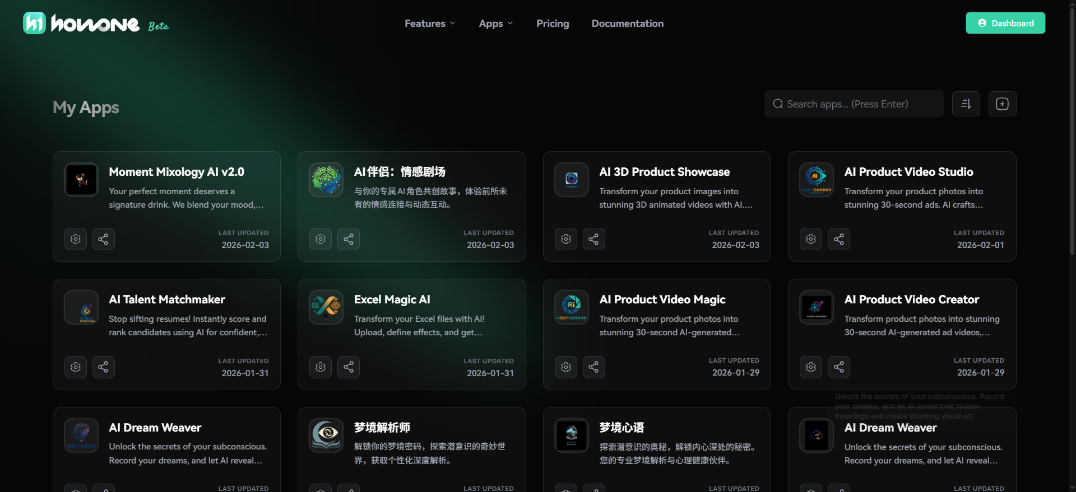Click the 梦境解析师 eye thumbnail
This screenshot has width=1076, height=492.
click(x=326, y=435)
